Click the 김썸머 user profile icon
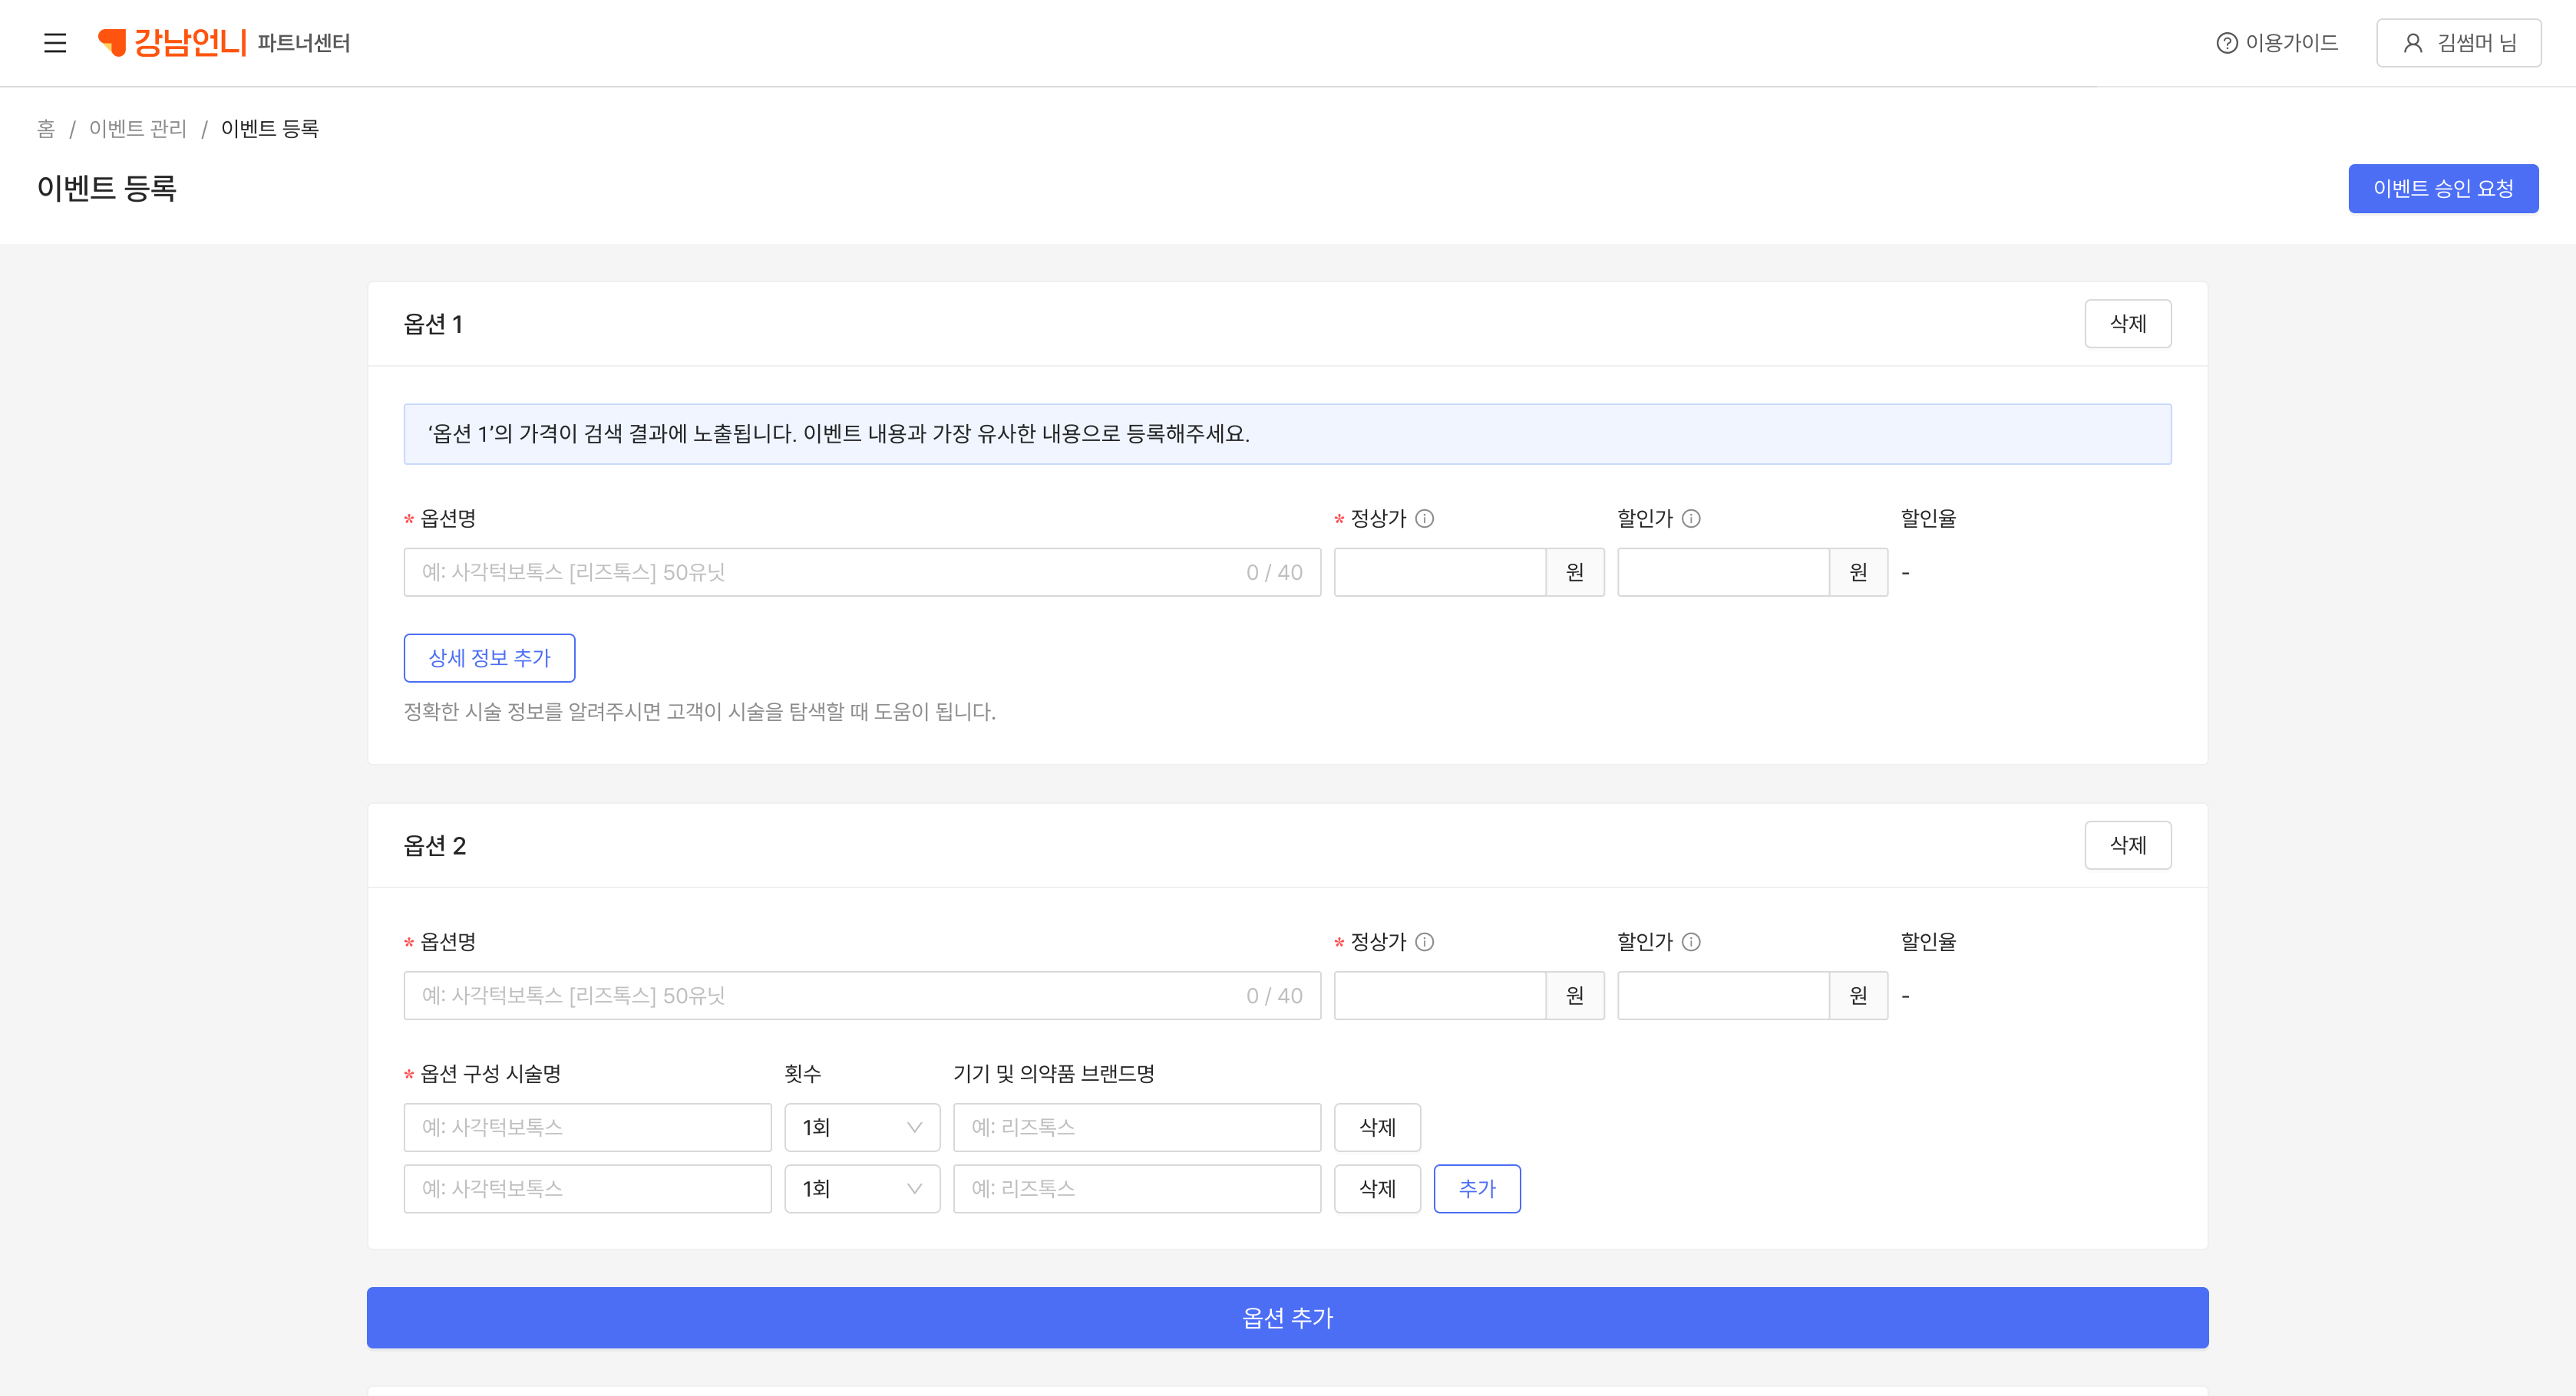Screen dimensions: 2576x1396 pyautogui.click(x=2412, y=43)
